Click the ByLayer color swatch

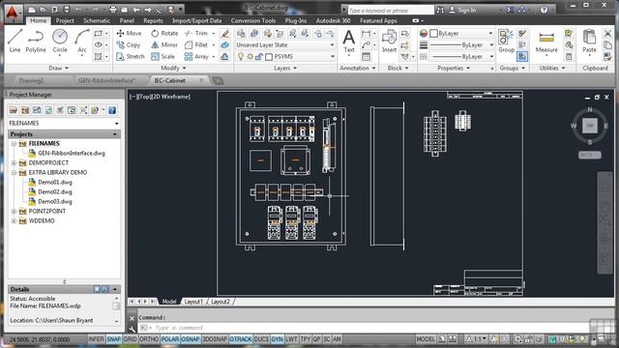click(x=433, y=34)
